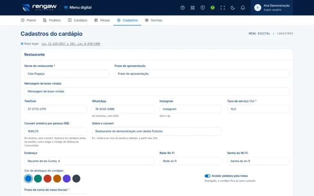Select the blue highlight color
Image resolution: width=314 pixels, height=196 pixels.
pos(28,178)
